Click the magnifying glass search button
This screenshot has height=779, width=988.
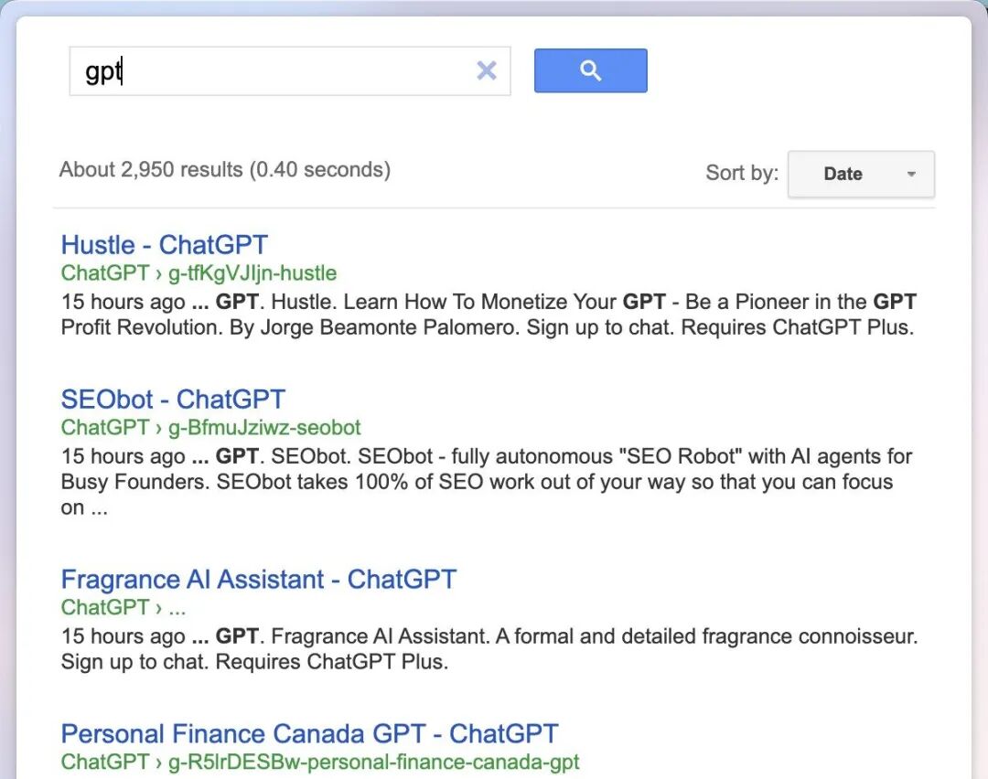click(x=590, y=70)
